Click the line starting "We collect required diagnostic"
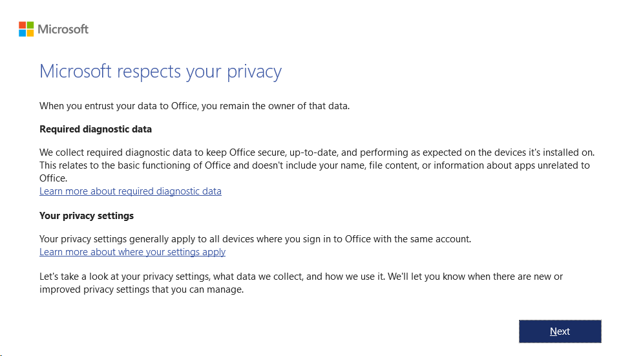The image size is (632, 356). (317, 152)
